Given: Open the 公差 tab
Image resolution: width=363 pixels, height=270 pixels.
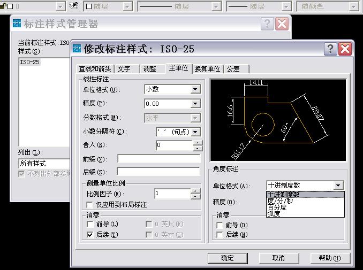Looking at the screenshot, I should (236, 68).
